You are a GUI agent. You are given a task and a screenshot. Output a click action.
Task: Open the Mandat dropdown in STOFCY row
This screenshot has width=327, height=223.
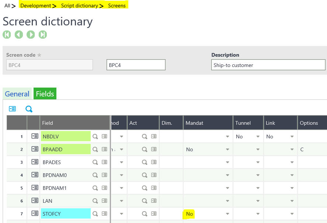pyautogui.click(x=227, y=214)
